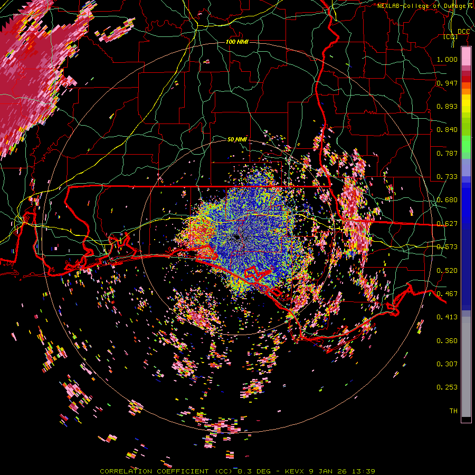Click the pink segment of the color bar
Image resolution: width=475 pixels, height=475 pixels.
click(x=466, y=56)
